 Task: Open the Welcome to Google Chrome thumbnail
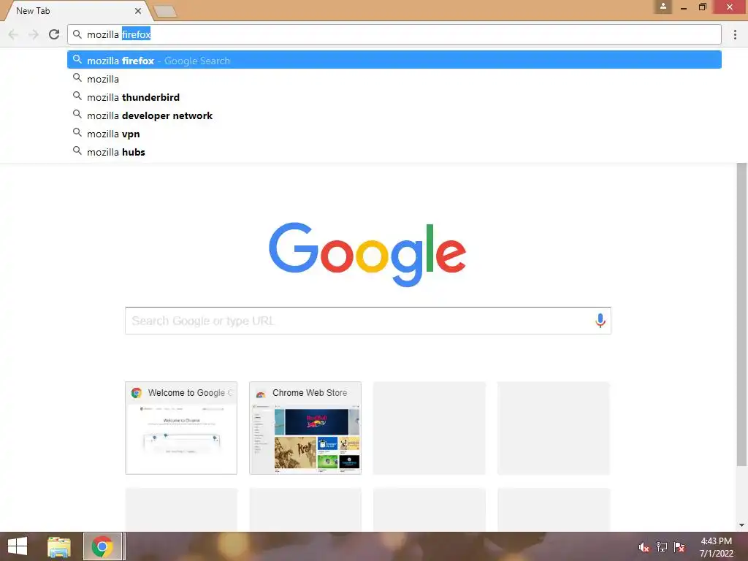pos(181,428)
